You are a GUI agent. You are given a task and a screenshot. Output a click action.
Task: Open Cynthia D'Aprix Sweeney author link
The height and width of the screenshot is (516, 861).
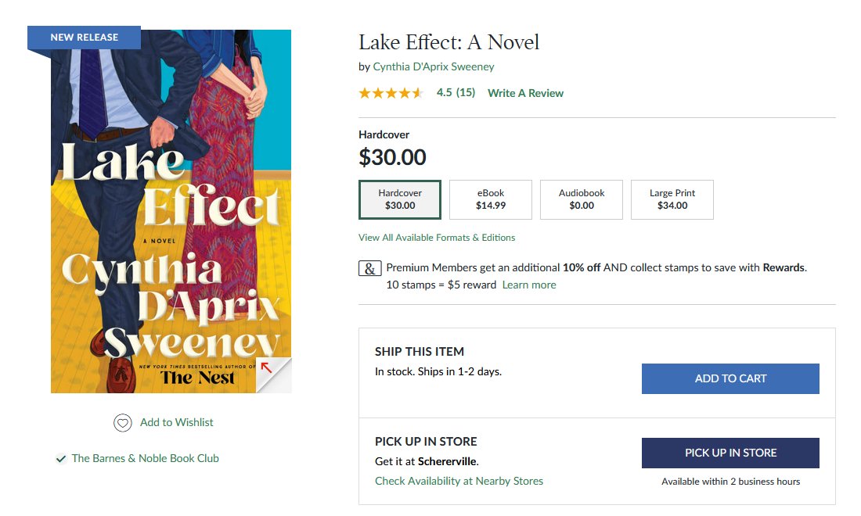[x=434, y=66]
